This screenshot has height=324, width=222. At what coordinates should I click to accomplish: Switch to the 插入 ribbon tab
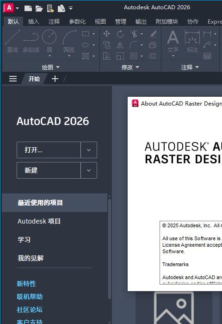33,21
